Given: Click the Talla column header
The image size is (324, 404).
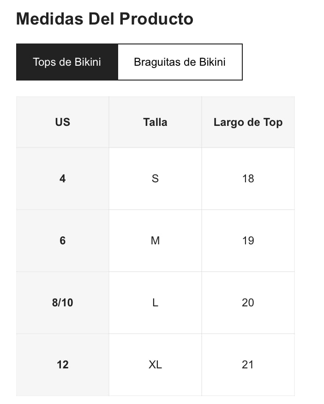Looking at the screenshot, I should click(x=155, y=122).
